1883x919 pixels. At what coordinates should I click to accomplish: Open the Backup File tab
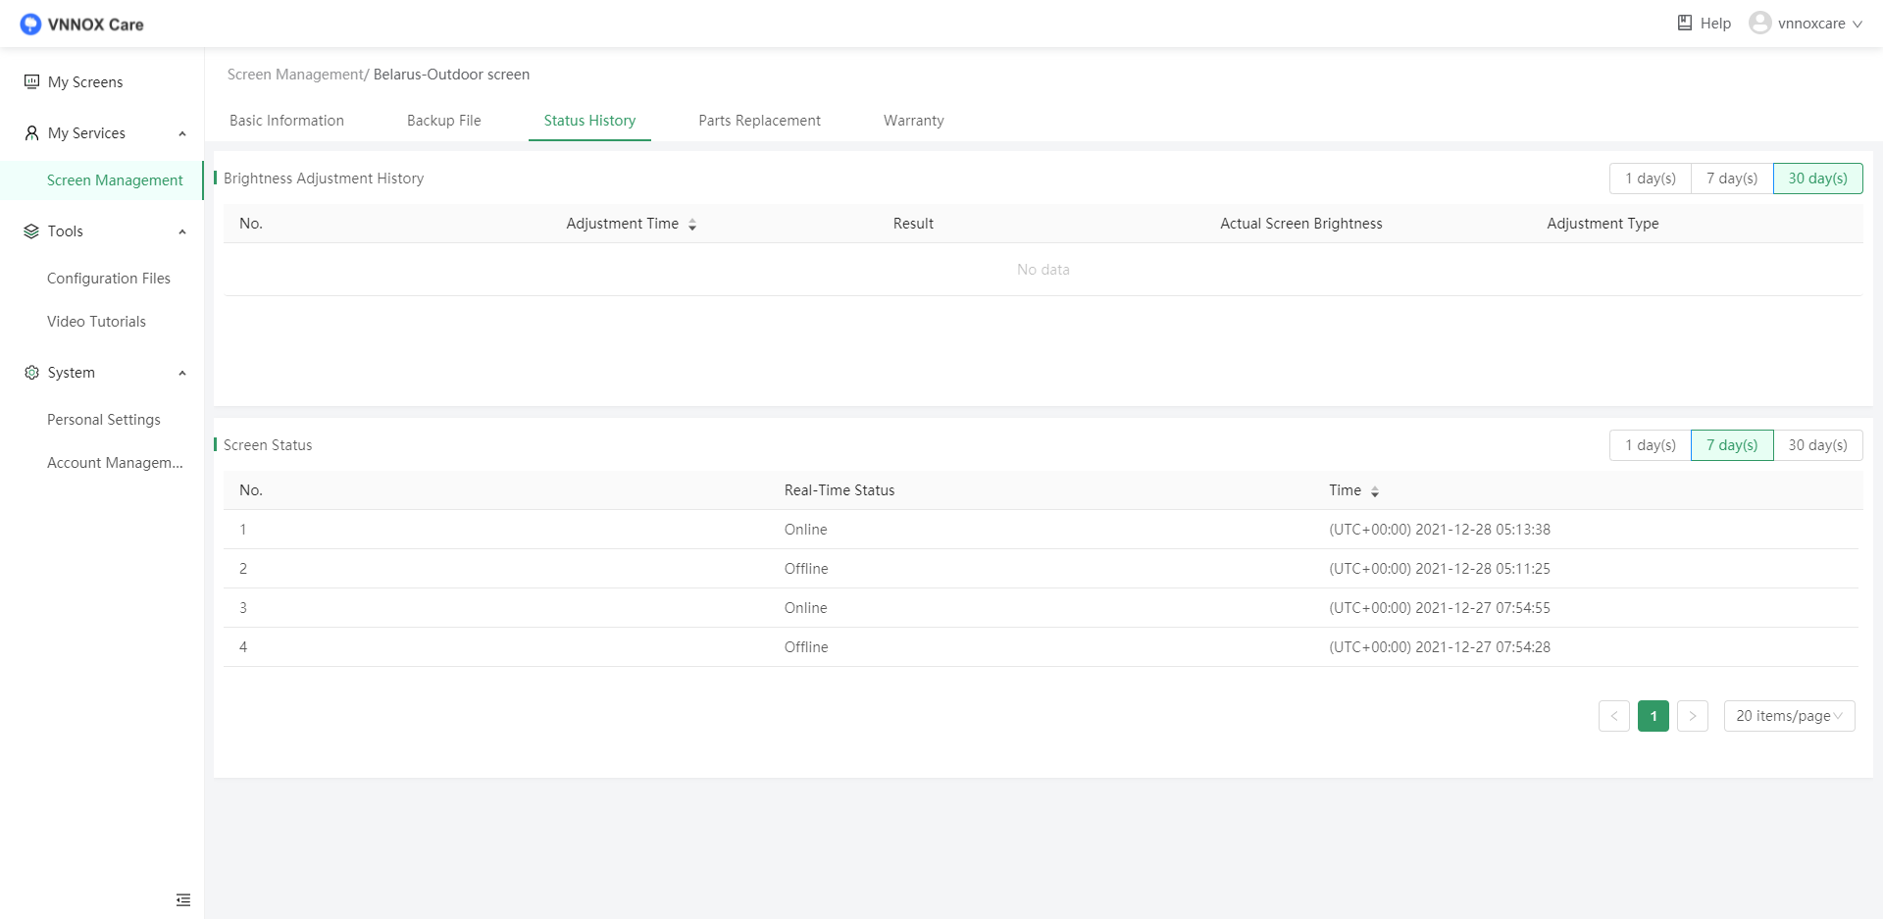(x=443, y=121)
